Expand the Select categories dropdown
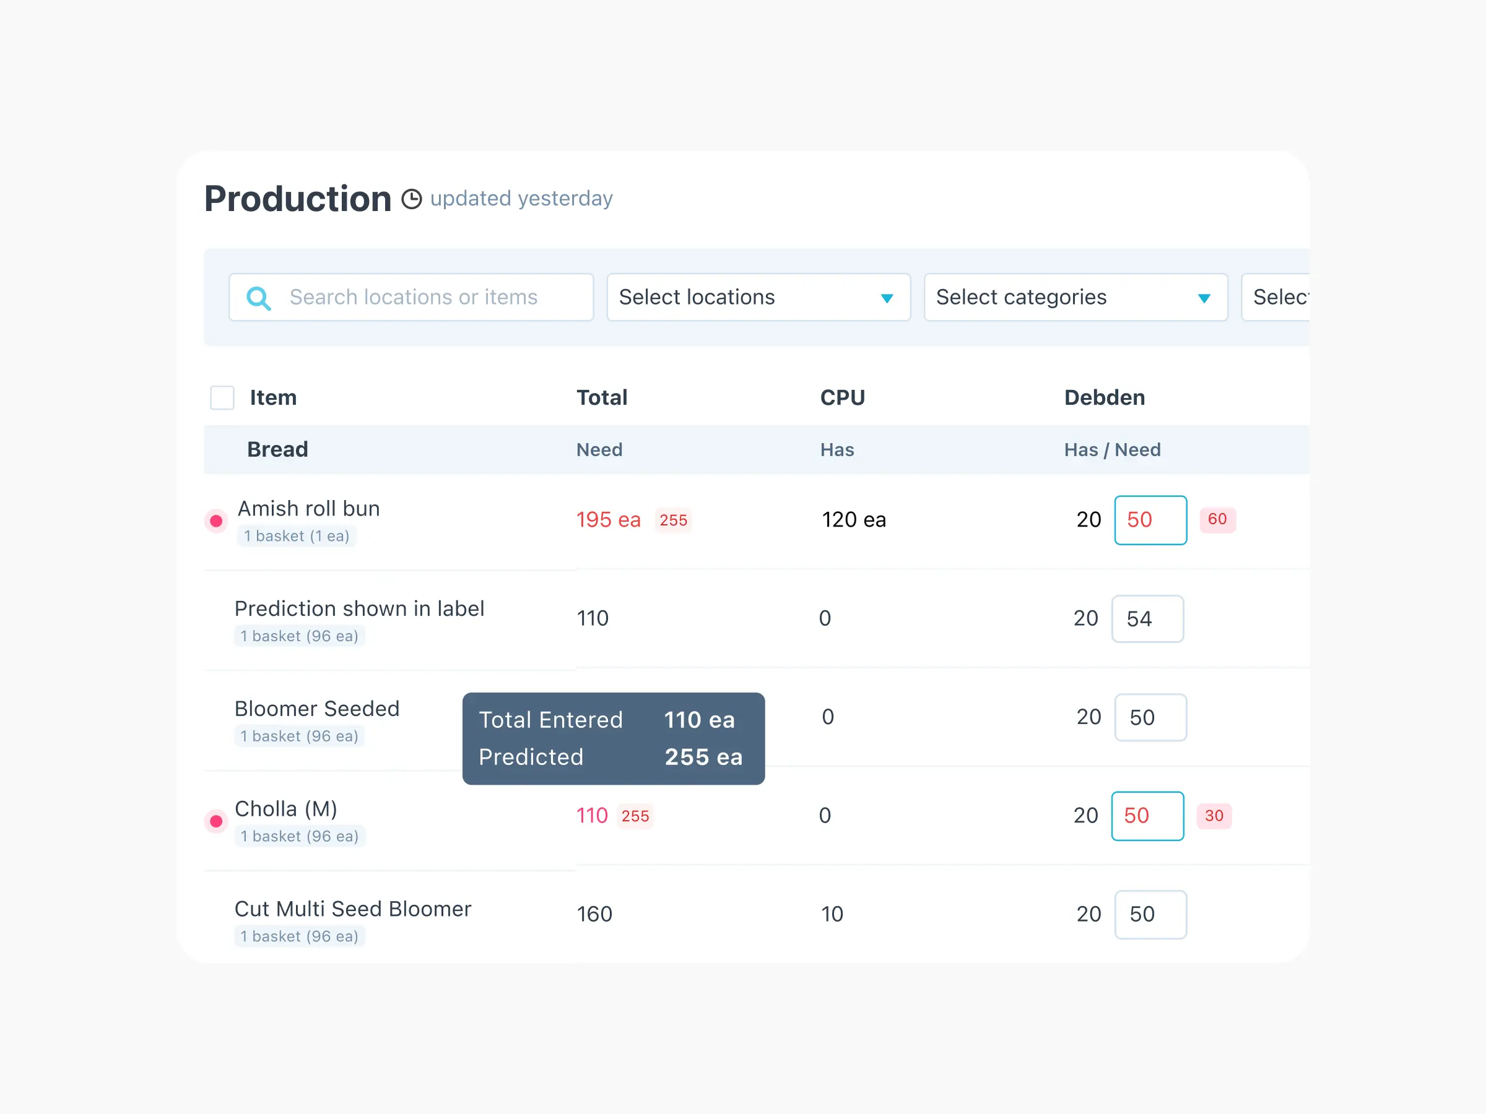Screen dimensions: 1486x1114 click(x=1072, y=295)
